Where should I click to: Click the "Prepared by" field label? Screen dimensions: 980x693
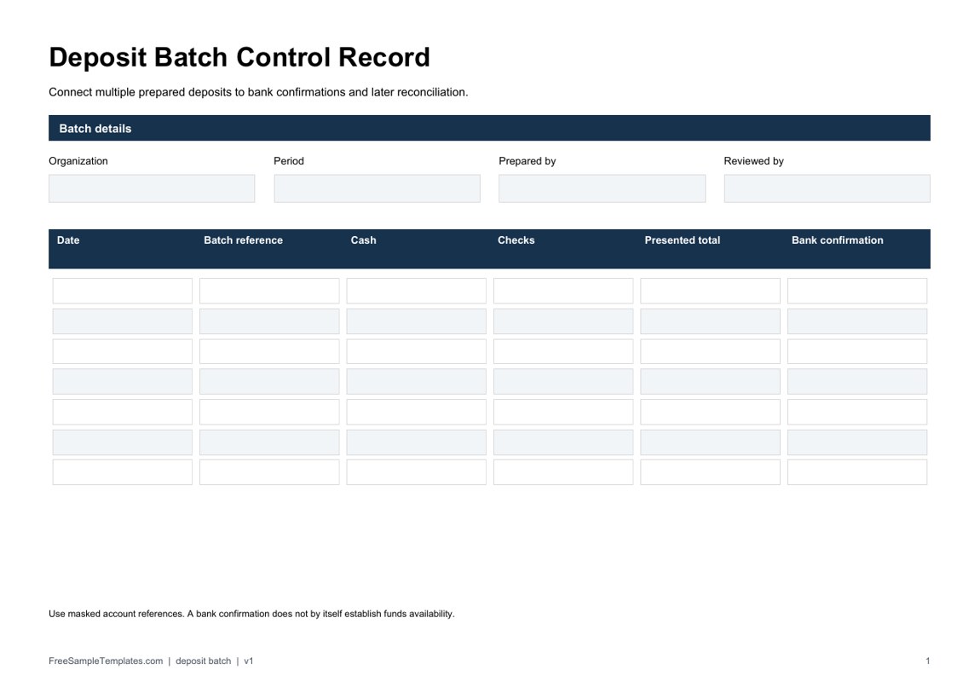[527, 161]
